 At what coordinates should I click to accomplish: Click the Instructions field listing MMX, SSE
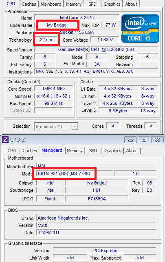(x=96, y=71)
